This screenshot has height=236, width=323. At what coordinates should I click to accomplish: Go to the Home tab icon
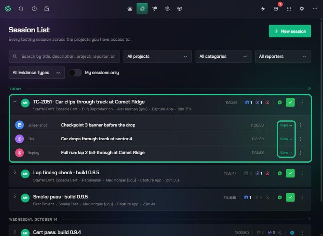[130, 9]
